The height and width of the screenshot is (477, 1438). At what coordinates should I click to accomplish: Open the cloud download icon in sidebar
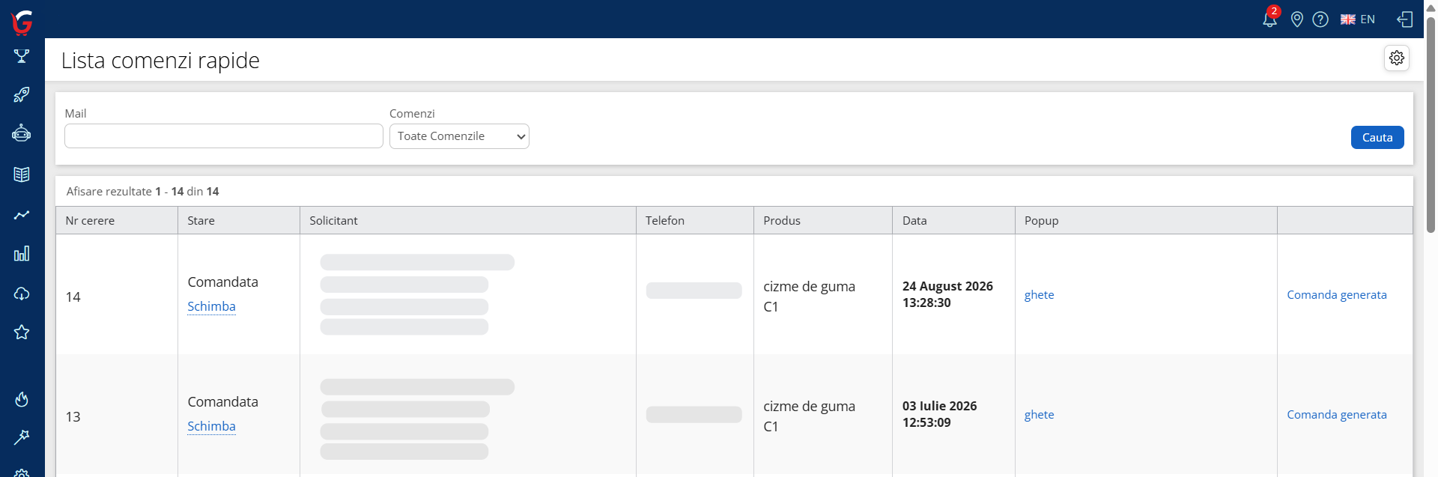(22, 293)
